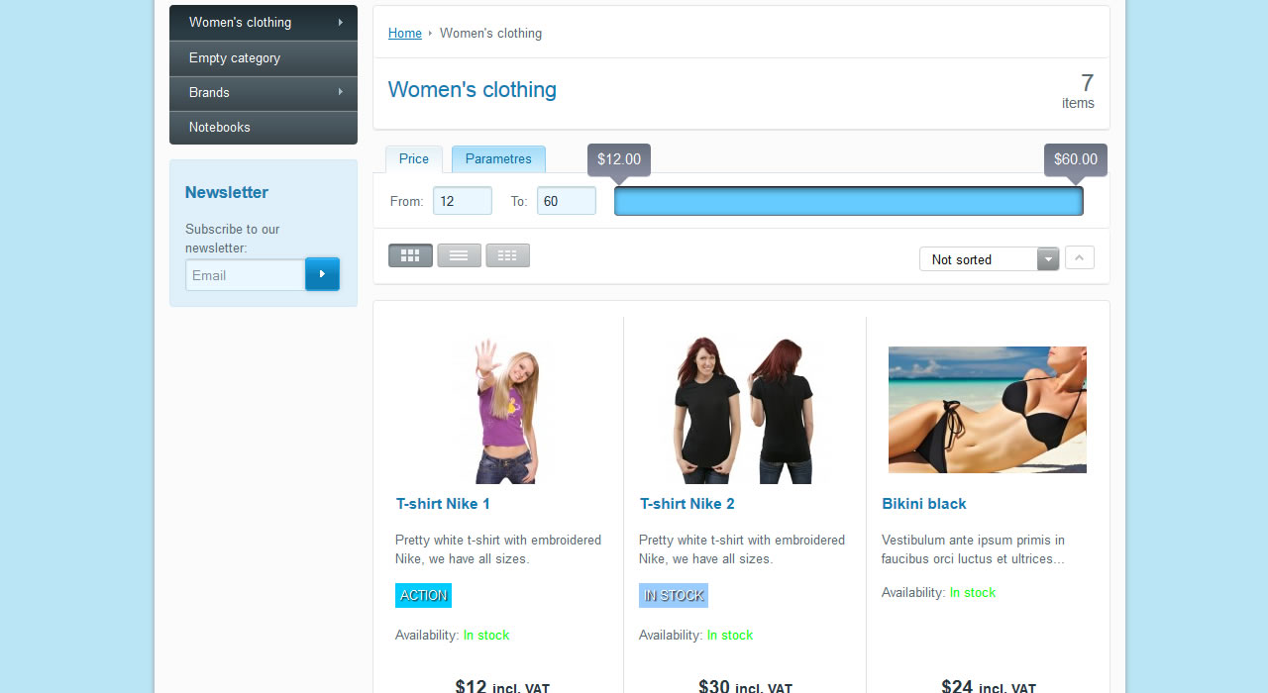This screenshot has width=1268, height=693.
Task: Click the $24 incl. VAT price
Action: point(989,687)
